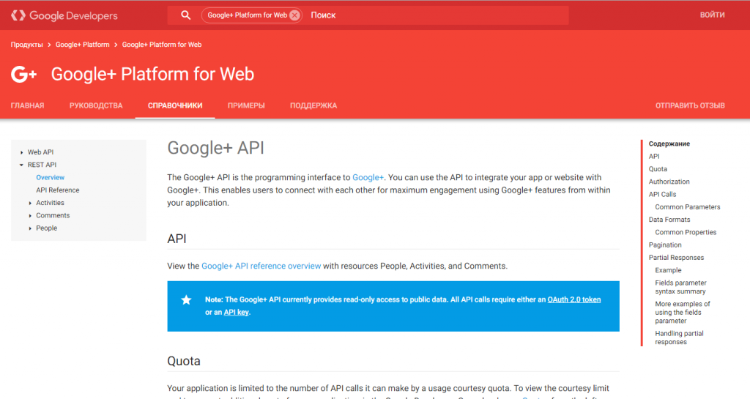This screenshot has width=750, height=399.
Task: Follow the API key link
Action: pos(237,312)
